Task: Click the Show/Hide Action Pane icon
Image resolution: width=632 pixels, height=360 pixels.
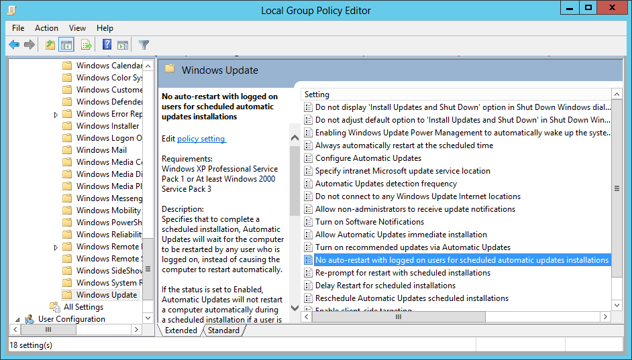Action: pos(123,45)
